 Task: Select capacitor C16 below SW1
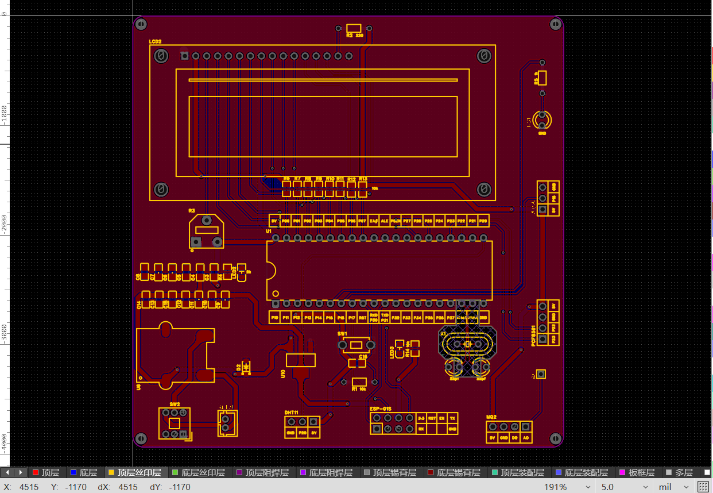(356, 363)
